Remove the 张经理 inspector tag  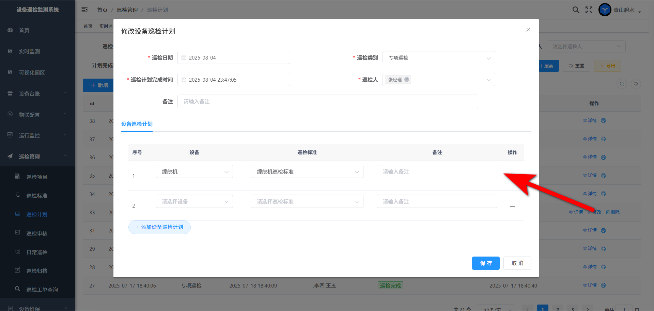click(407, 80)
